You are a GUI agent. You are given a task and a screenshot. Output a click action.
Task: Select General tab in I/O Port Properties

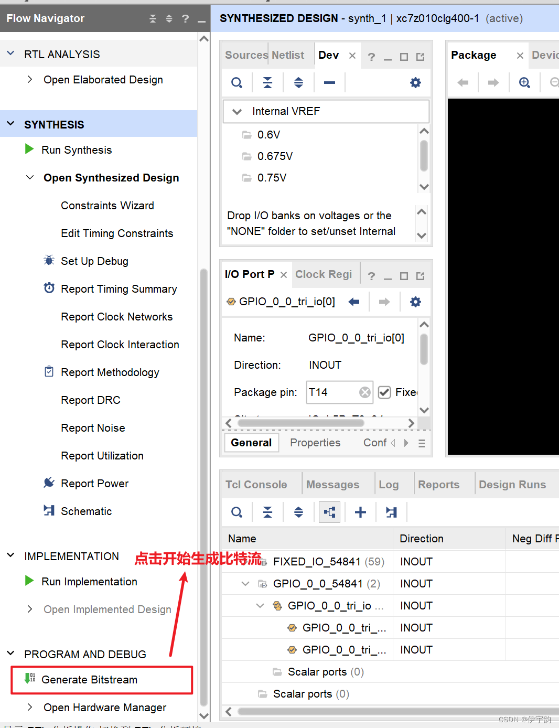tap(251, 443)
